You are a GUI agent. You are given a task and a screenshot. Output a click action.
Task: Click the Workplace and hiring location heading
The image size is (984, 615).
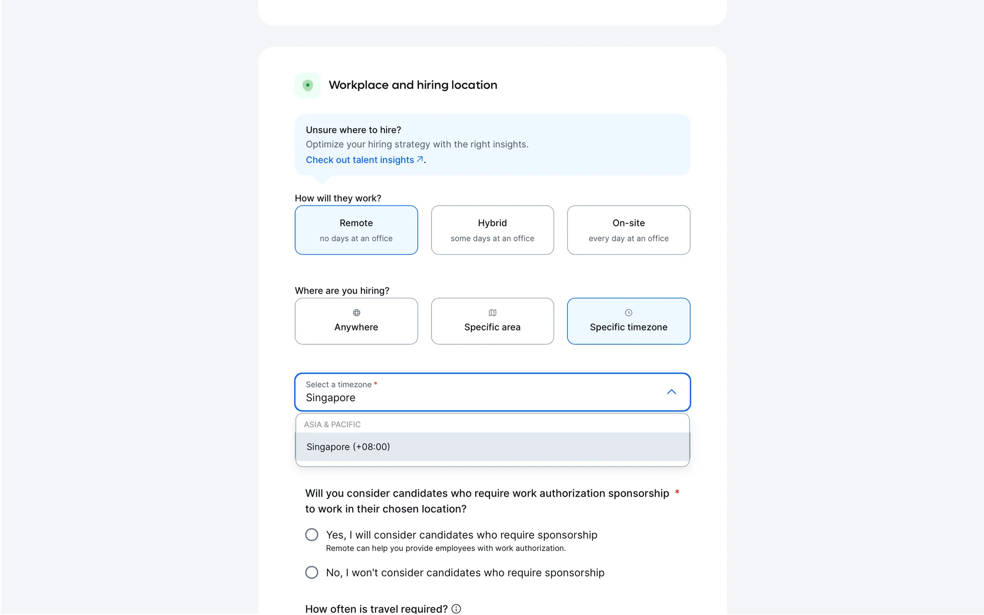point(413,85)
